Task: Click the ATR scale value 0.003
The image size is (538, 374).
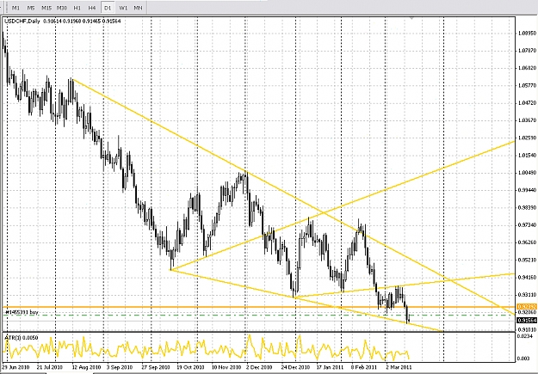Action: click(x=523, y=359)
